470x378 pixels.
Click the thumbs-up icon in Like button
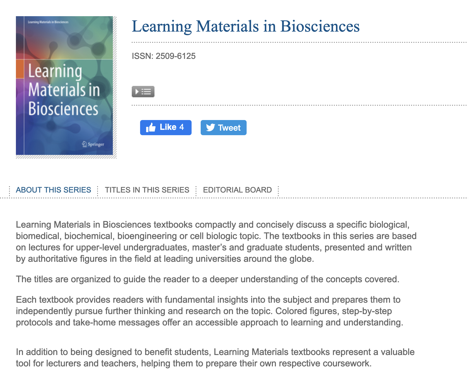point(151,127)
